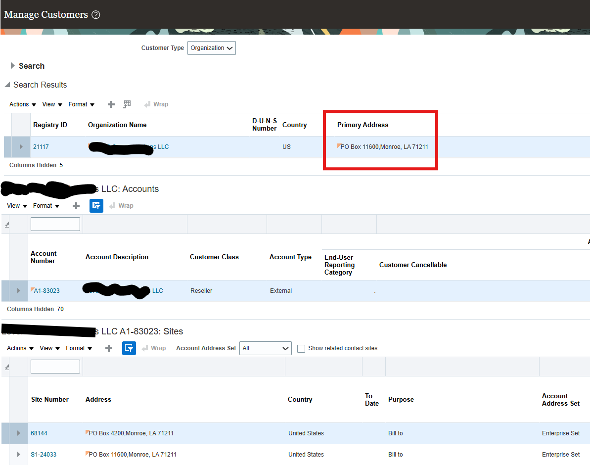The height and width of the screenshot is (465, 590).
Task: Expand the account row A1-83023
Action: tap(18, 291)
